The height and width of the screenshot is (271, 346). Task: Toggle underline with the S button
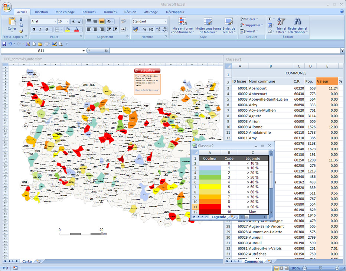pos(46,29)
